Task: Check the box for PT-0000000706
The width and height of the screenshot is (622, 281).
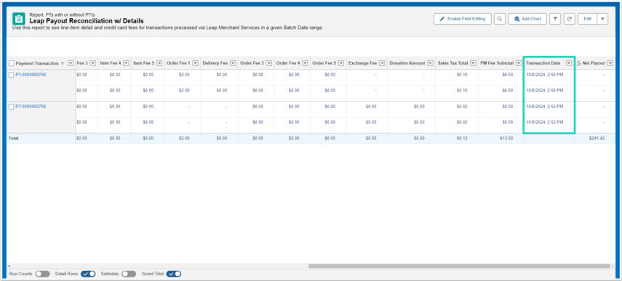Action: tap(12, 75)
